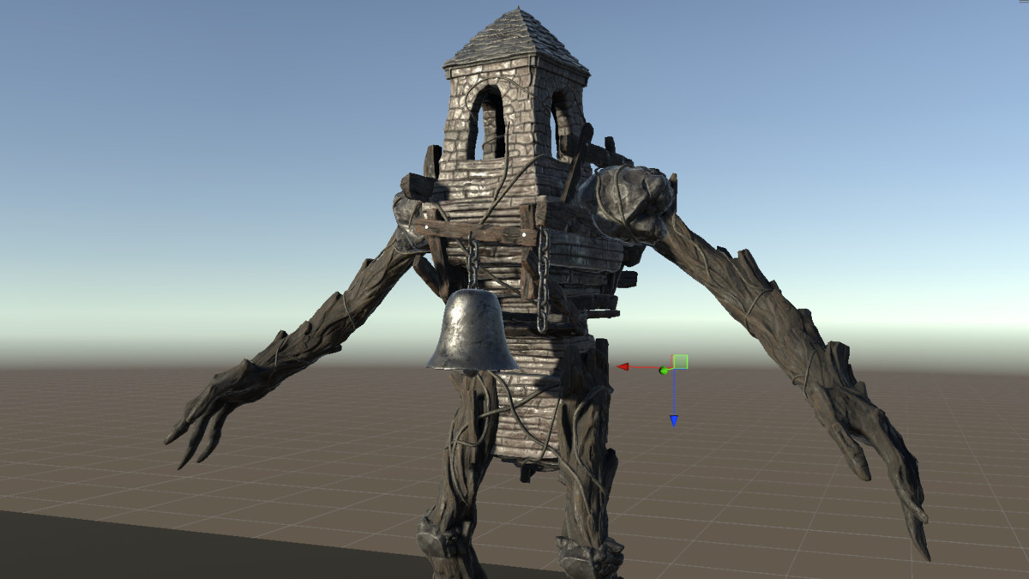Click the red-green corner of the plane handle
This screenshot has width=1029, height=579.
click(671, 355)
